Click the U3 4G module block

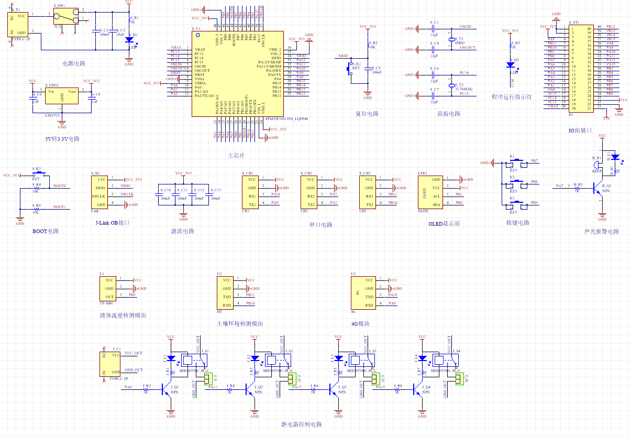[x=363, y=293]
